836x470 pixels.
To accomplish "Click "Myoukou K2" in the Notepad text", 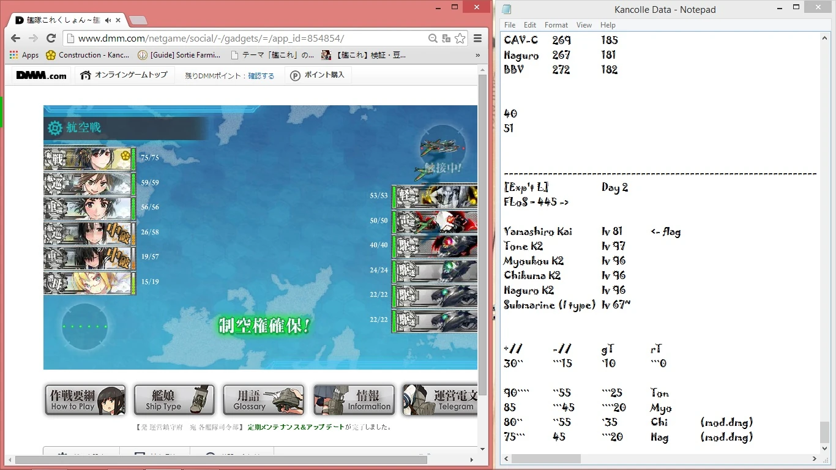I will (534, 261).
